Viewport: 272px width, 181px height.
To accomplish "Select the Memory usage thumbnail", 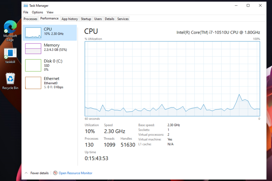I will 33,49.
